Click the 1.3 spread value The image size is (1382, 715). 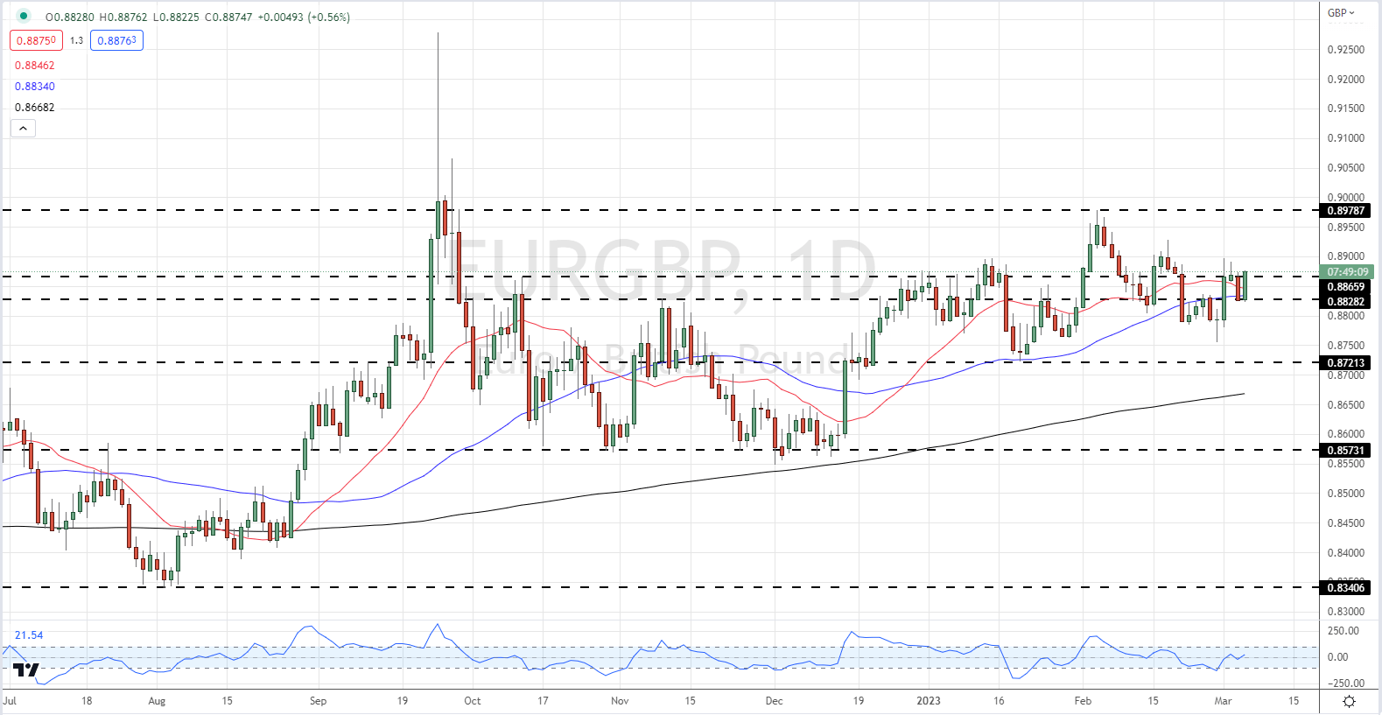76,40
